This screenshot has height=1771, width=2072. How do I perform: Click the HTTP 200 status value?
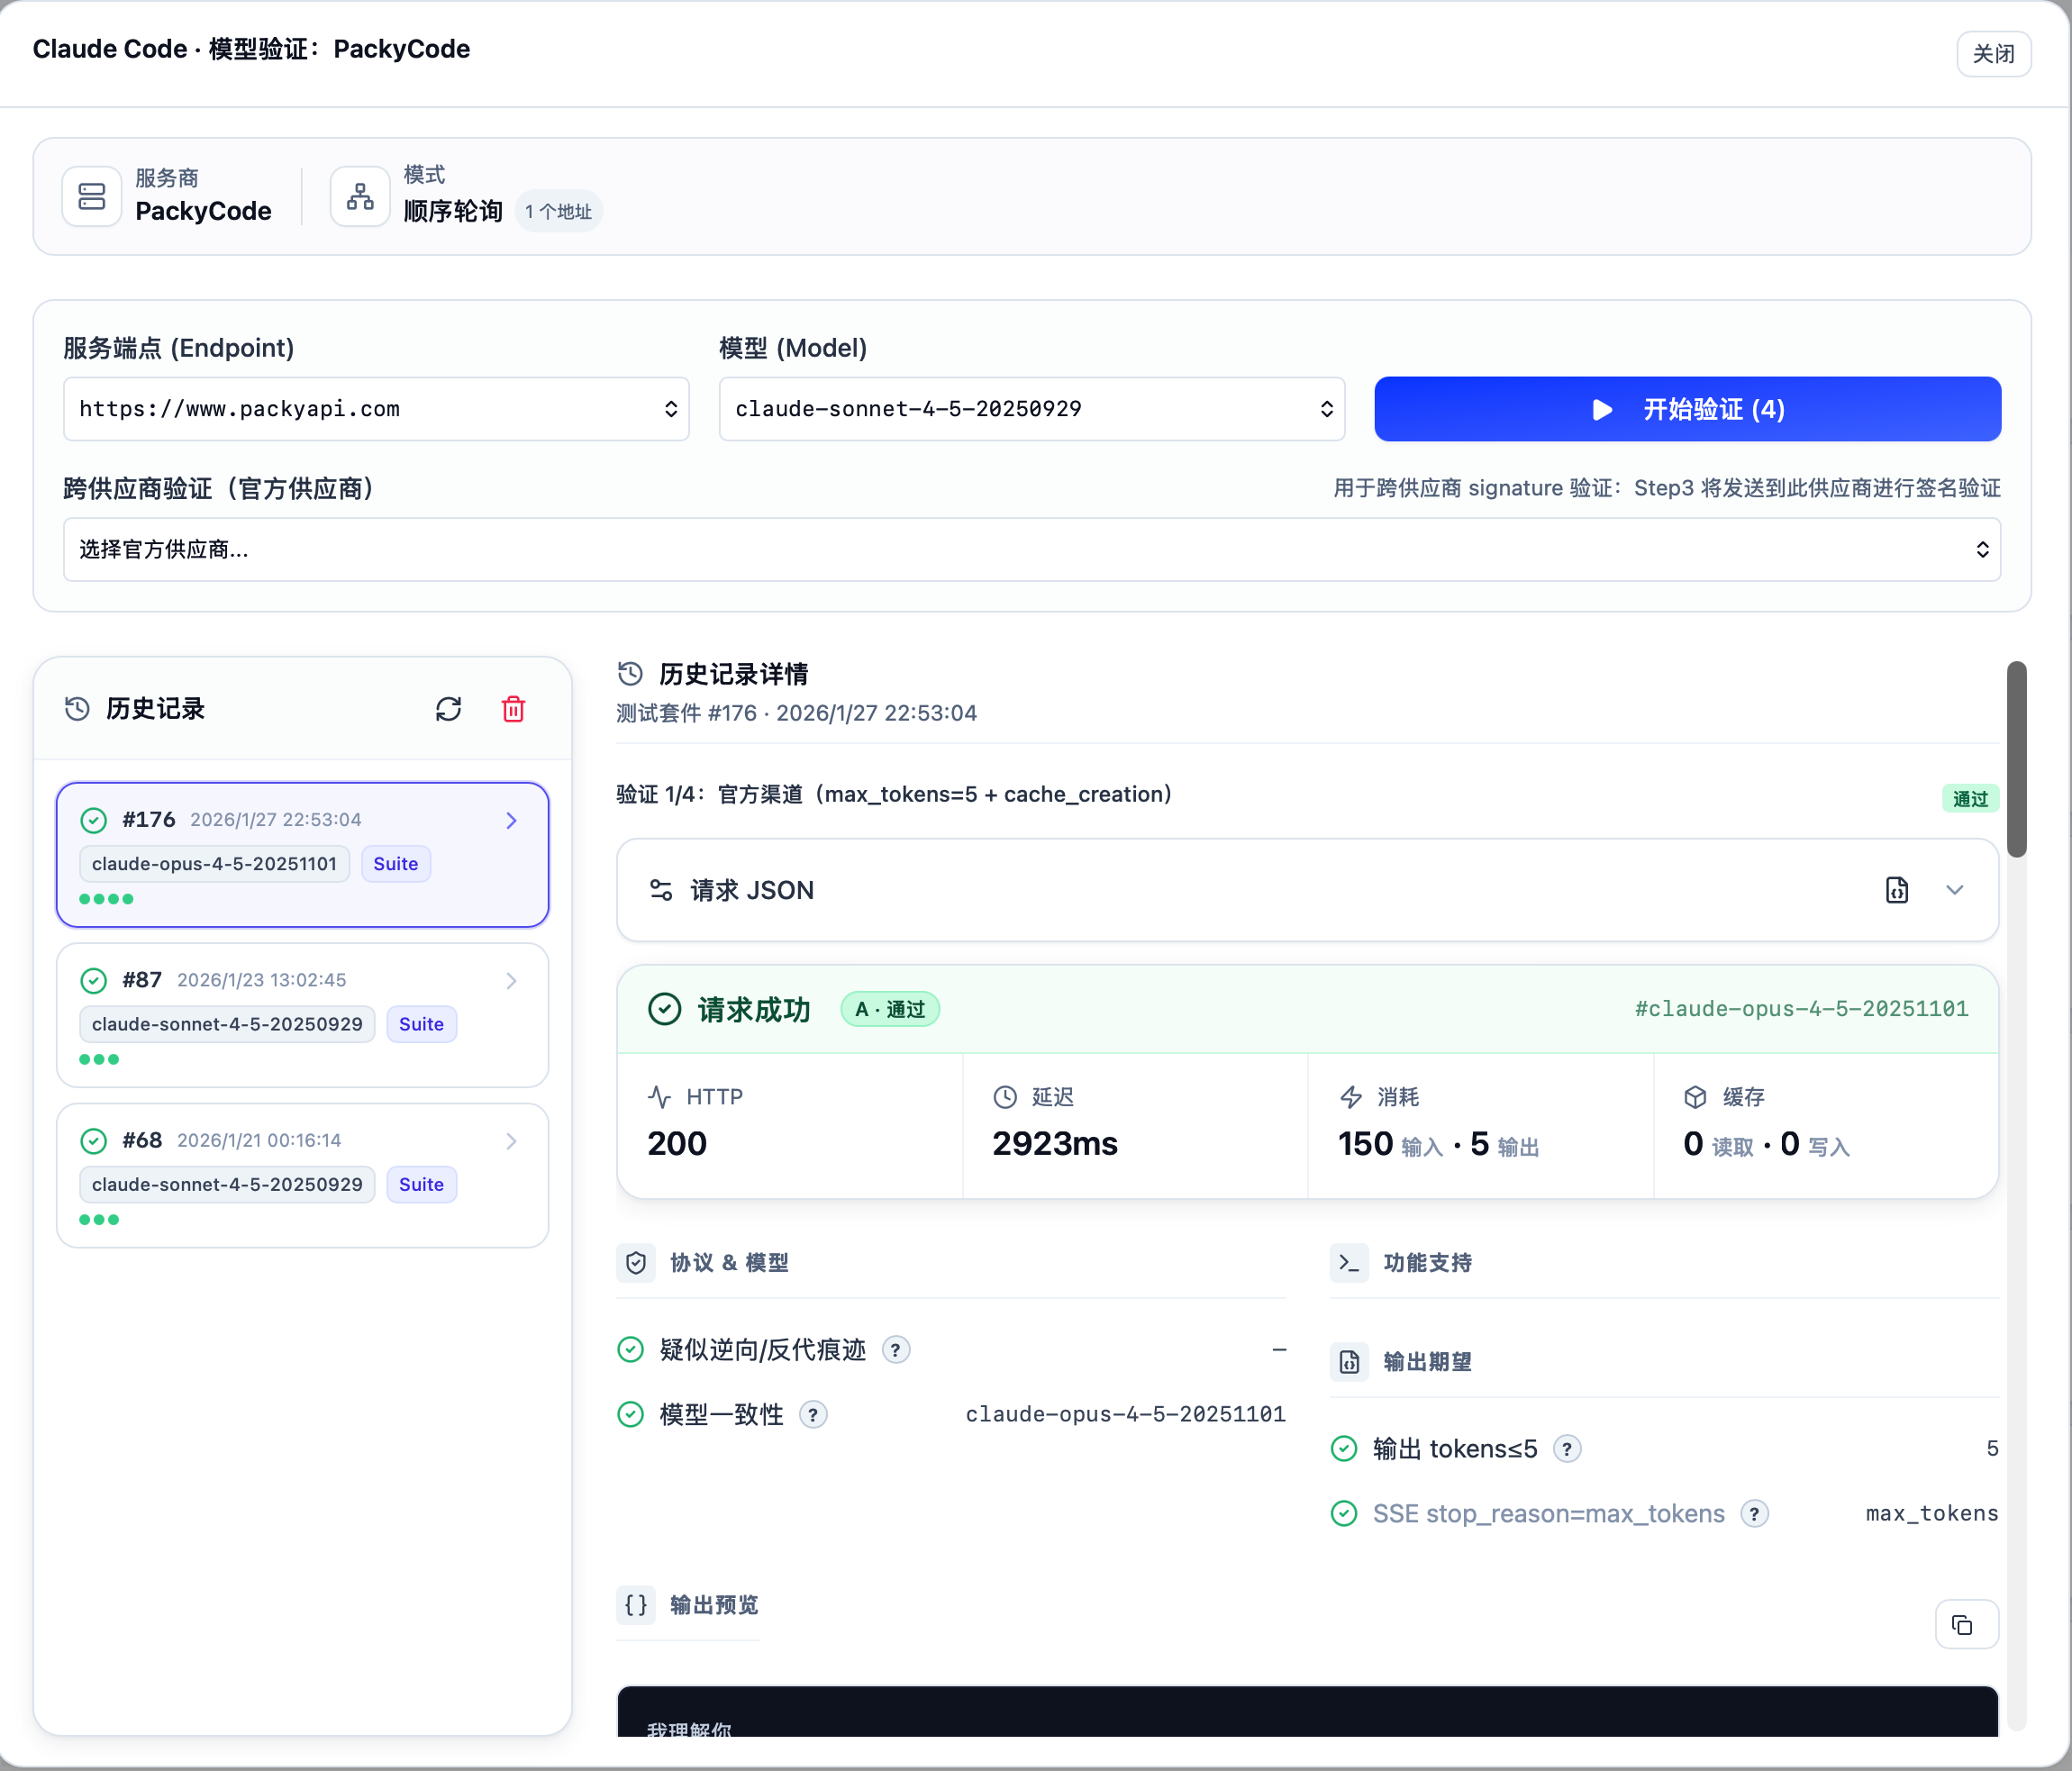677,1144
